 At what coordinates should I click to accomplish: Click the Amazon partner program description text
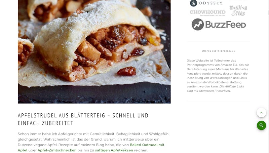coord(218,76)
